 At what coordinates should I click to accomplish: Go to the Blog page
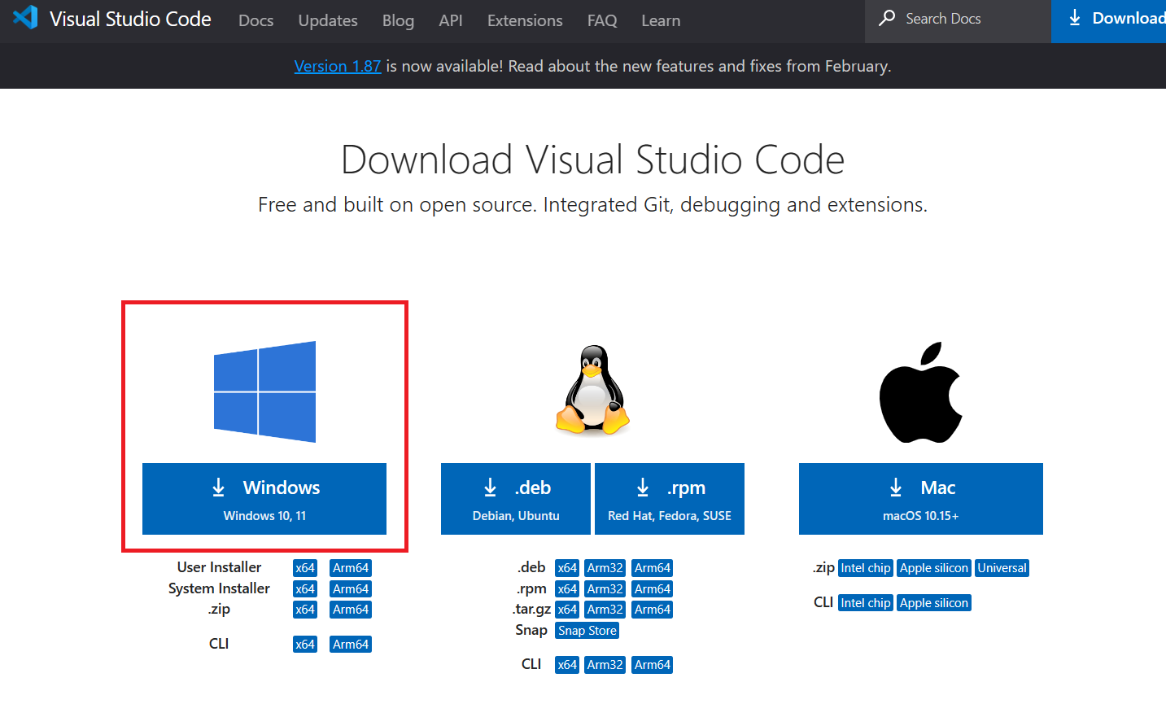point(398,20)
